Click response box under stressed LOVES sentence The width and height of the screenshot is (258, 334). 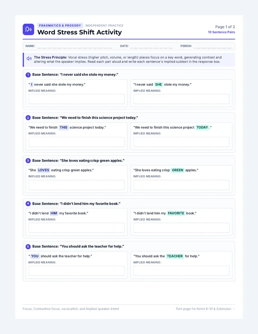[76, 185]
